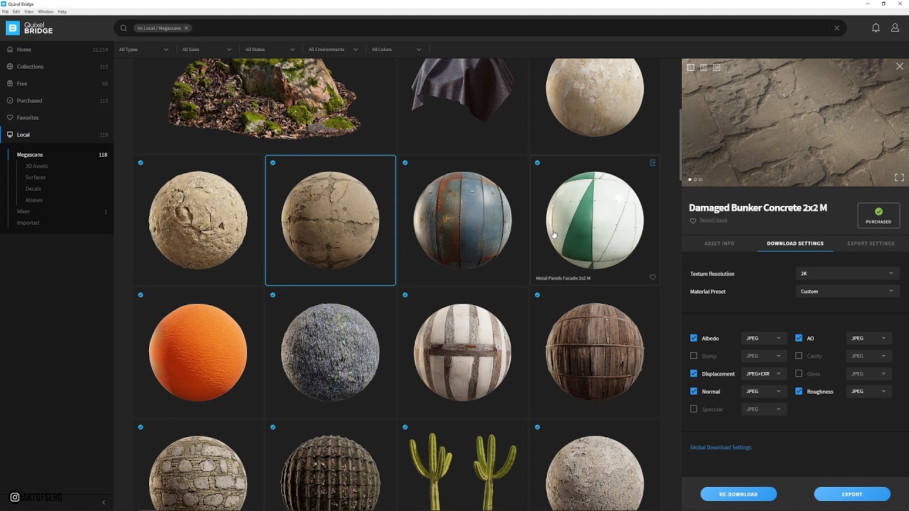Uncheck the Roughness checkbox
Viewport: 909px width, 511px height.
click(x=799, y=392)
